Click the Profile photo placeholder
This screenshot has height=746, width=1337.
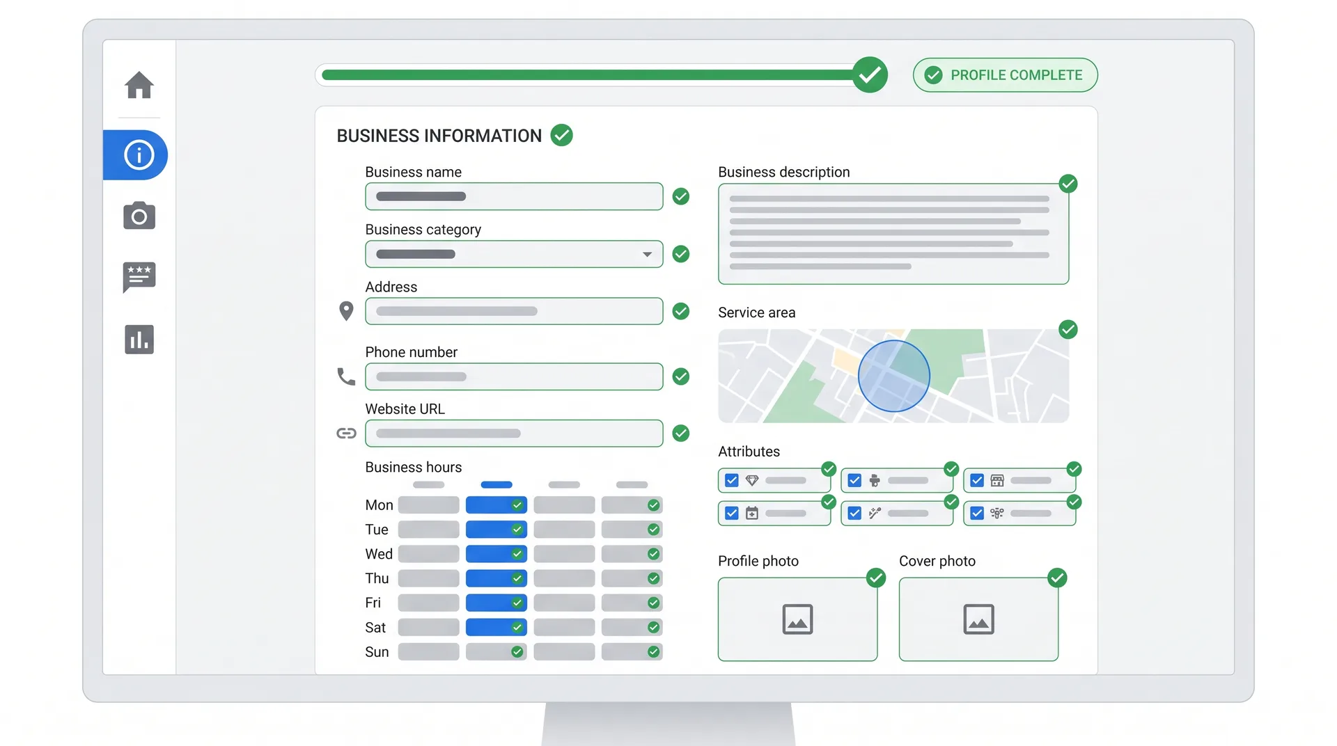[x=797, y=619]
